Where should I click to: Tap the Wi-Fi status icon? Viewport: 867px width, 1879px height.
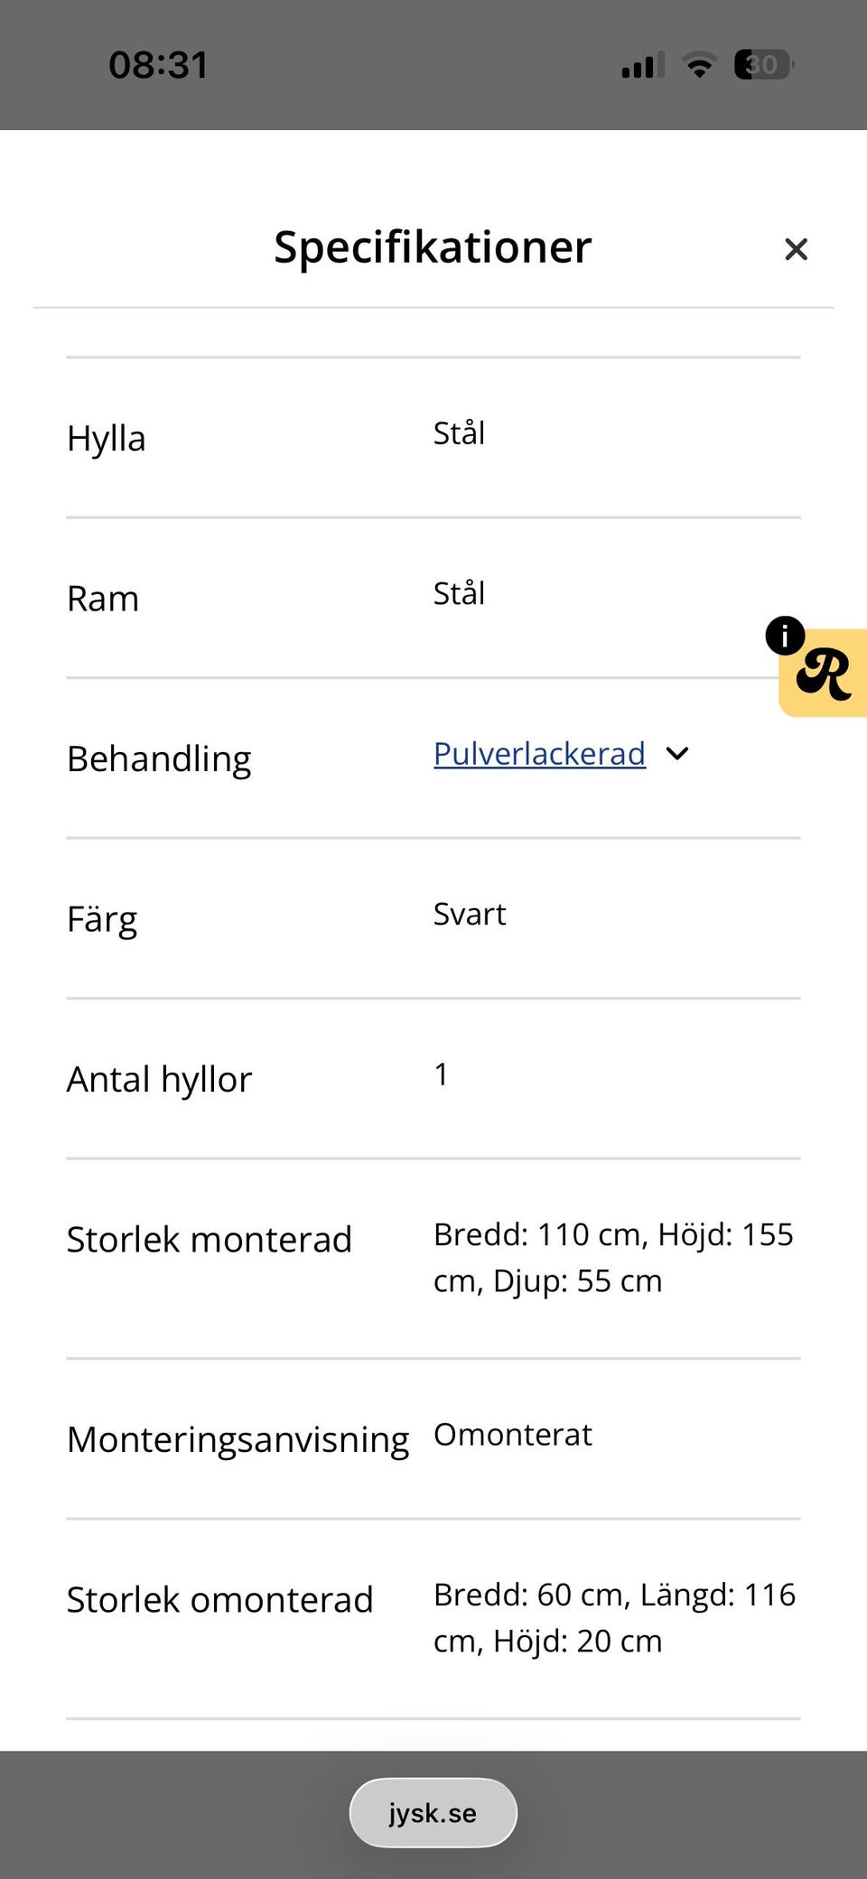pos(699,65)
